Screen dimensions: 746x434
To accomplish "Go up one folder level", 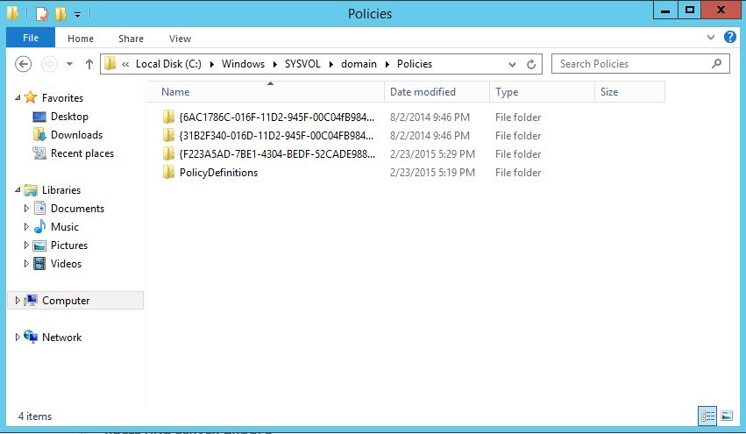I will (89, 64).
